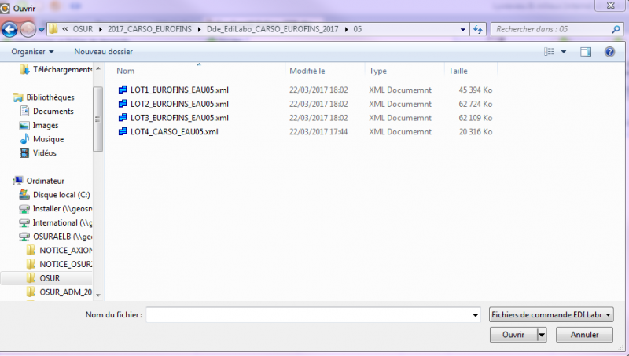Image resolution: width=629 pixels, height=356 pixels.
Task: Open the help question mark icon
Action: click(x=609, y=52)
